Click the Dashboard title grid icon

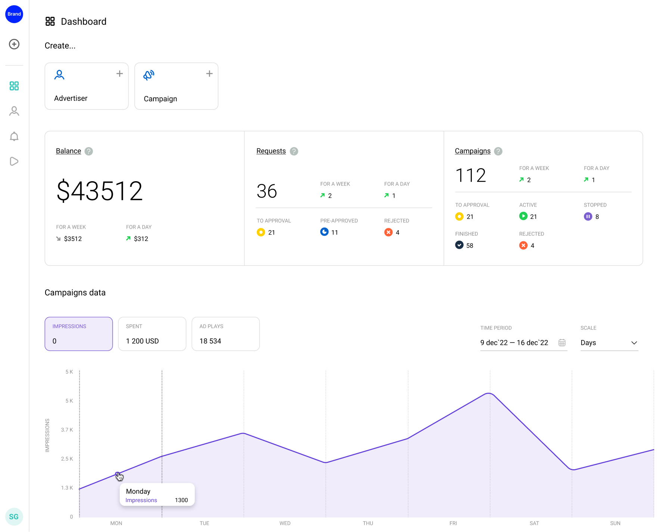coord(50,21)
